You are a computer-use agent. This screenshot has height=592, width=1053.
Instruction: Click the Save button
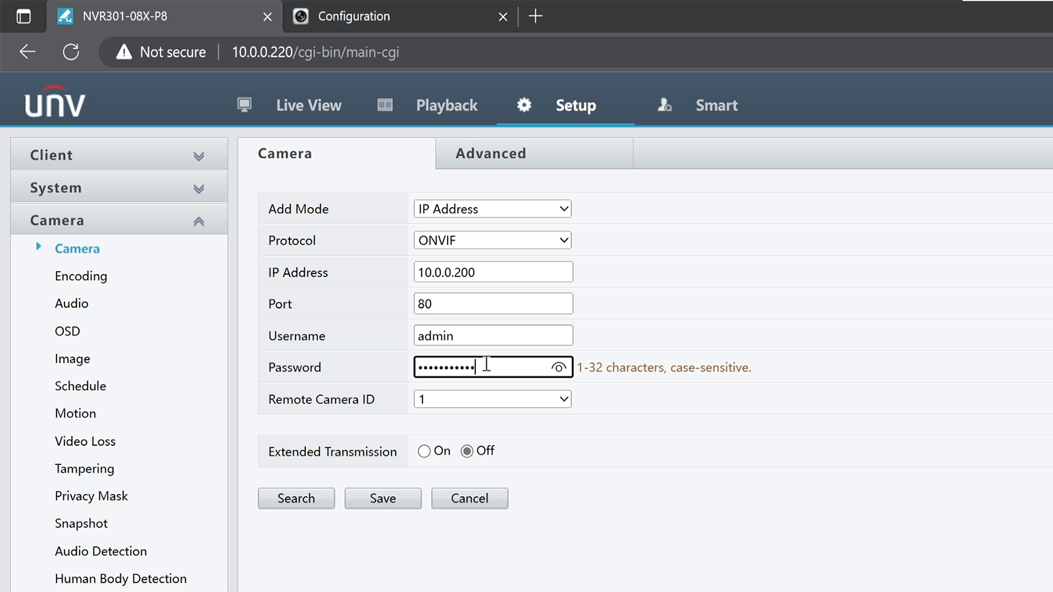[x=383, y=498]
